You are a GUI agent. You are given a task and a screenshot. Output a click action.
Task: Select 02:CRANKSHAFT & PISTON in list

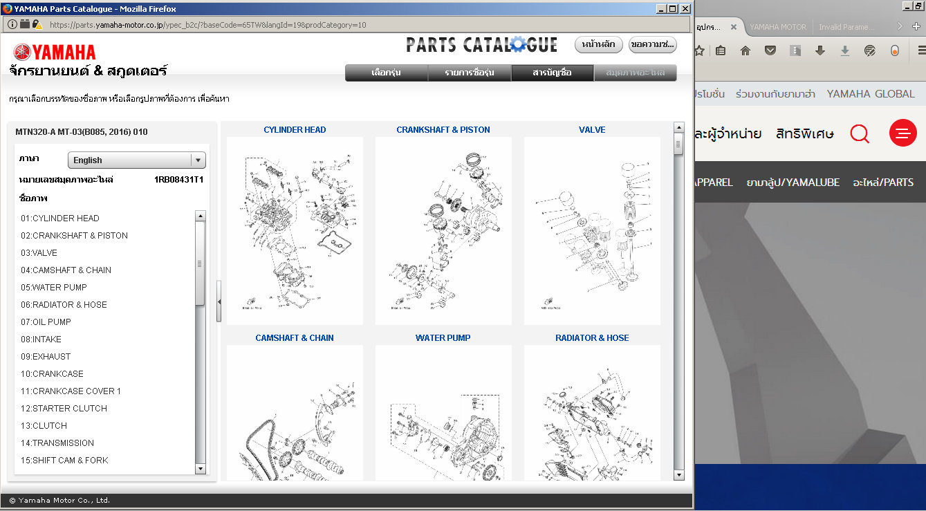point(107,236)
